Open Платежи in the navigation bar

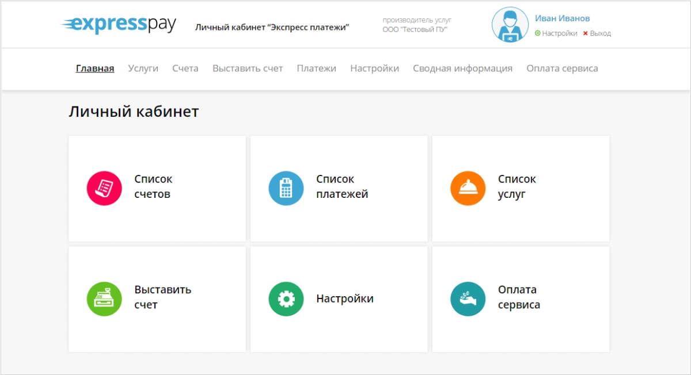(x=316, y=68)
